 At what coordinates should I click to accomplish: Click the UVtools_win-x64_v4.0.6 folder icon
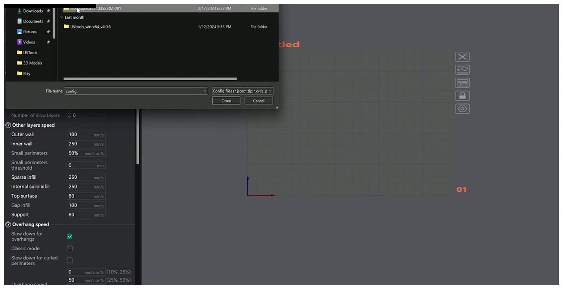point(66,26)
